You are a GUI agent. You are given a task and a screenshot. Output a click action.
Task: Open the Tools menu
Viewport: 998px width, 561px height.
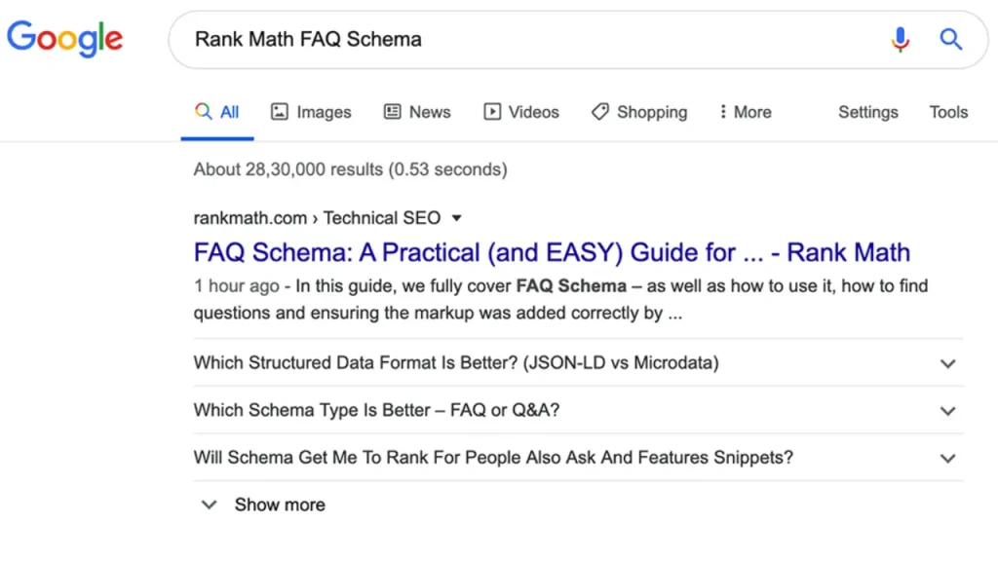[x=947, y=111]
